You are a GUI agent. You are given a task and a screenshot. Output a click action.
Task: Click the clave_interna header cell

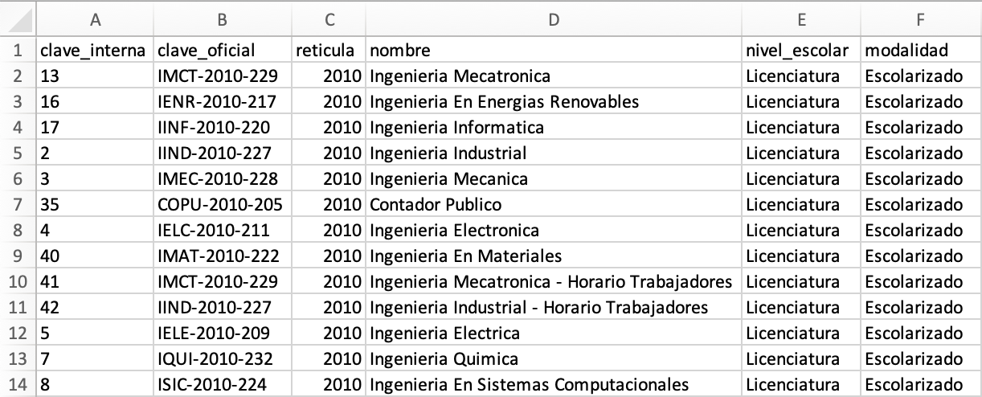tap(95, 51)
